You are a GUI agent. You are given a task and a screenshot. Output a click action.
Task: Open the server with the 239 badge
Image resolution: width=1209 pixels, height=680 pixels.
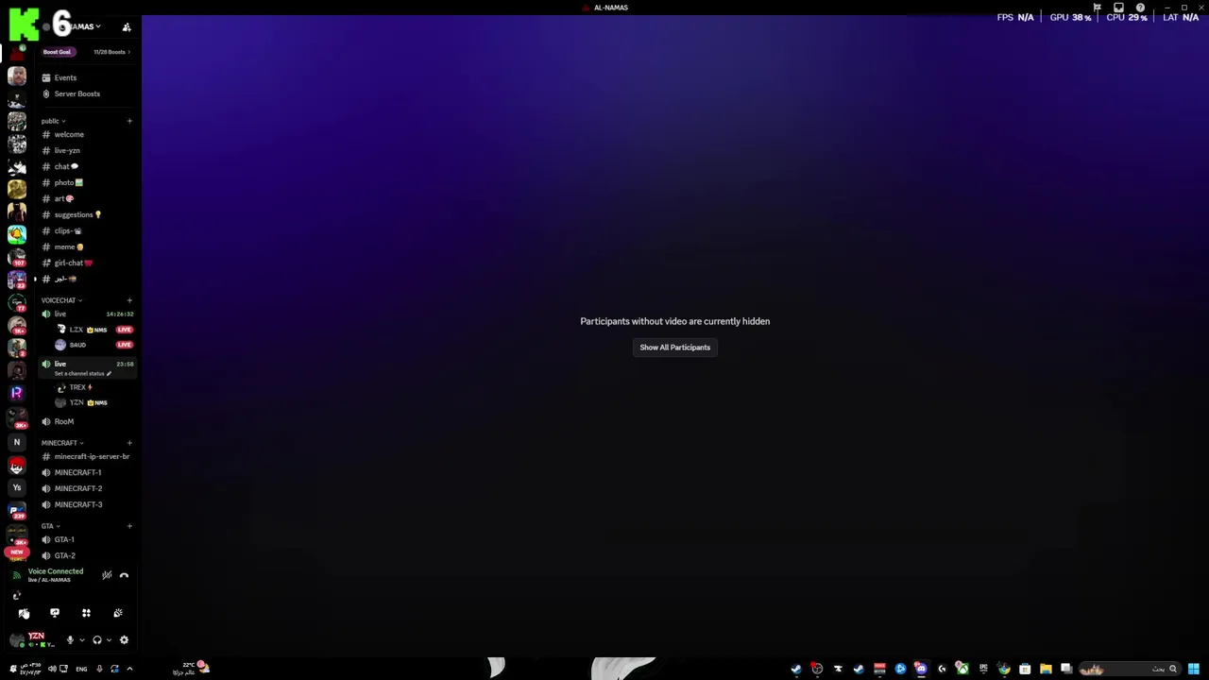[17, 511]
